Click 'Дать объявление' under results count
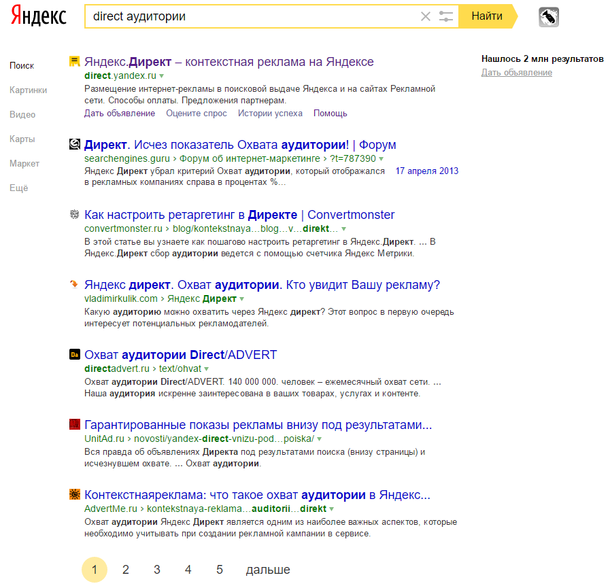Image resolution: width=610 pixels, height=584 pixels. coord(517,72)
